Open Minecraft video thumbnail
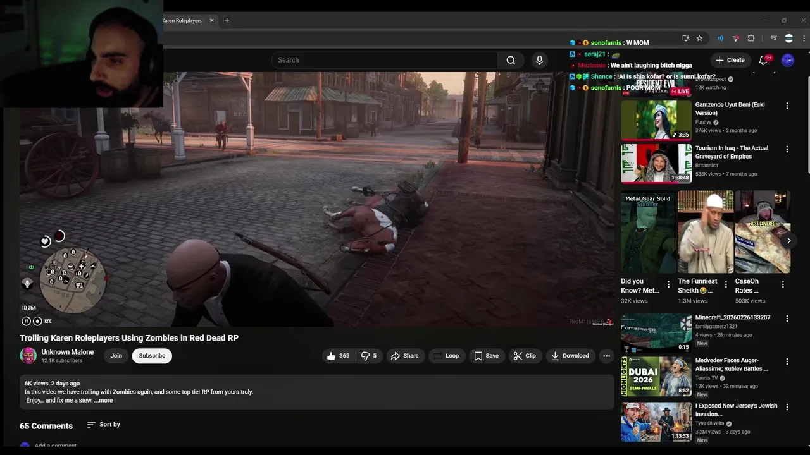810x455 pixels. tap(656, 333)
